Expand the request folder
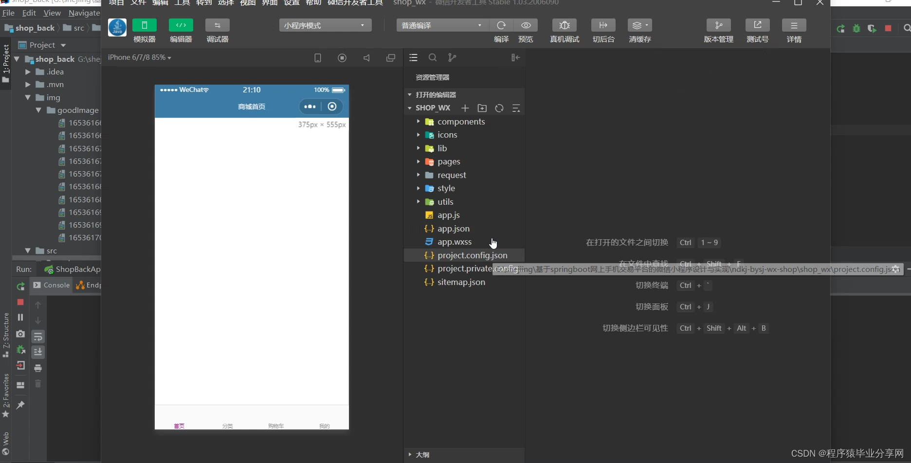The height and width of the screenshot is (463, 911). [418, 175]
